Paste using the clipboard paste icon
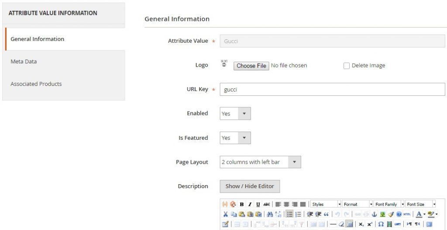Image resolution: width=447 pixels, height=230 pixels. click(x=242, y=214)
